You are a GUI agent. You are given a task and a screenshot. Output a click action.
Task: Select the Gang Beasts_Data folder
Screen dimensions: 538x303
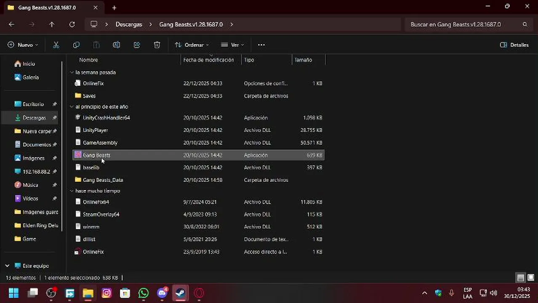coord(198,180)
